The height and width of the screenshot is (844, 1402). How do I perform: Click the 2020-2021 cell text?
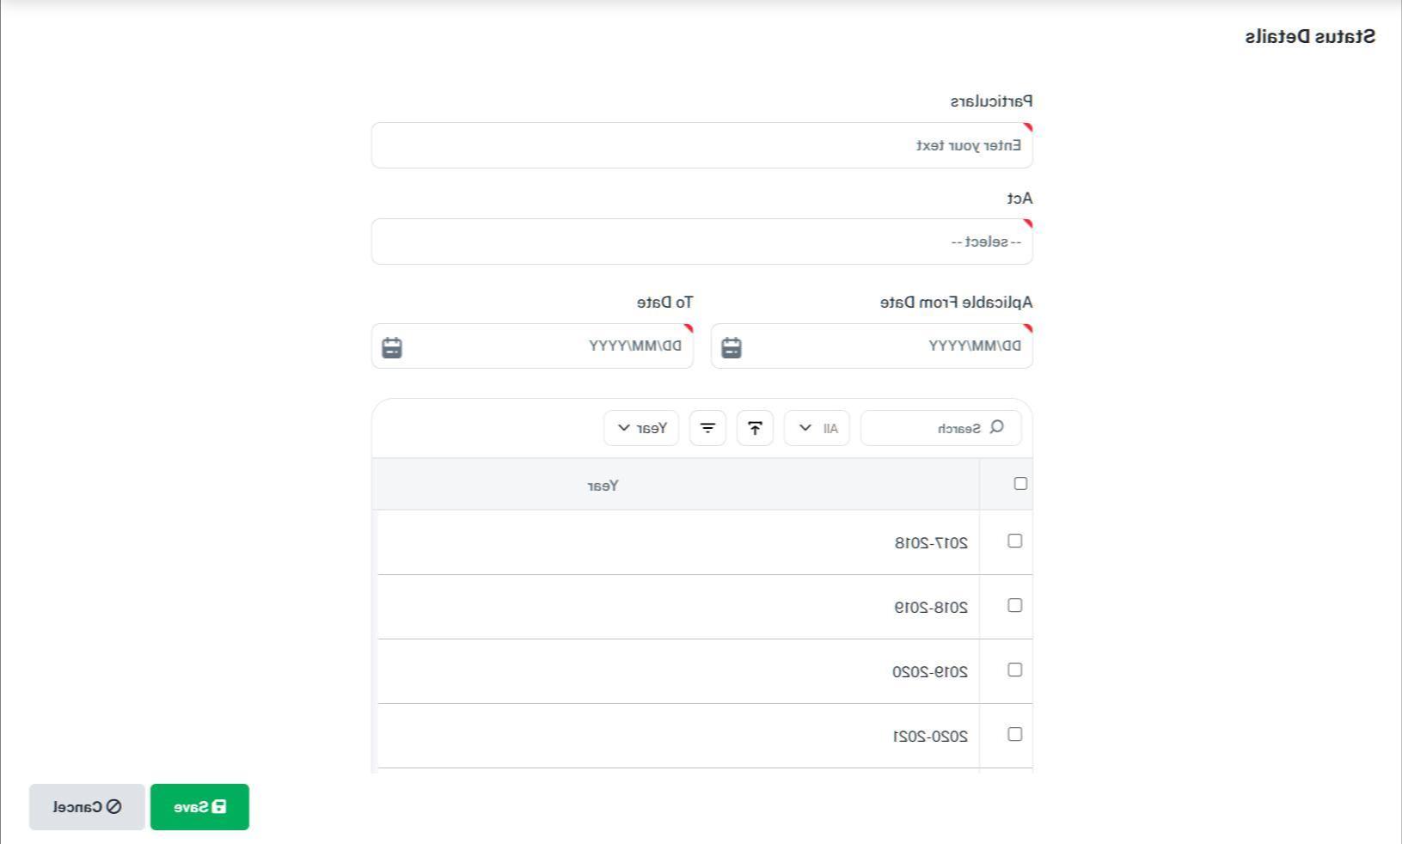point(930,737)
